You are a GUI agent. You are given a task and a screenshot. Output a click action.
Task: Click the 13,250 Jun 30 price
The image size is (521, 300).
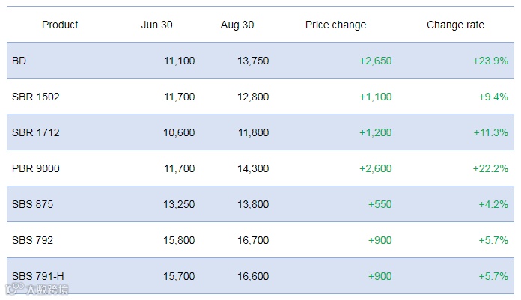click(x=179, y=204)
